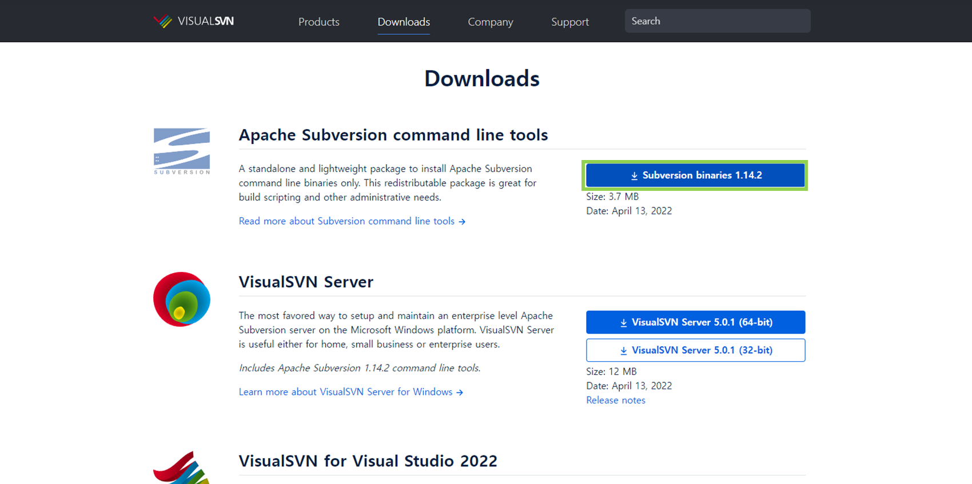Image resolution: width=972 pixels, height=484 pixels.
Task: Download VisualSVN Server 5.0.1 (32-bit)
Action: coord(695,350)
